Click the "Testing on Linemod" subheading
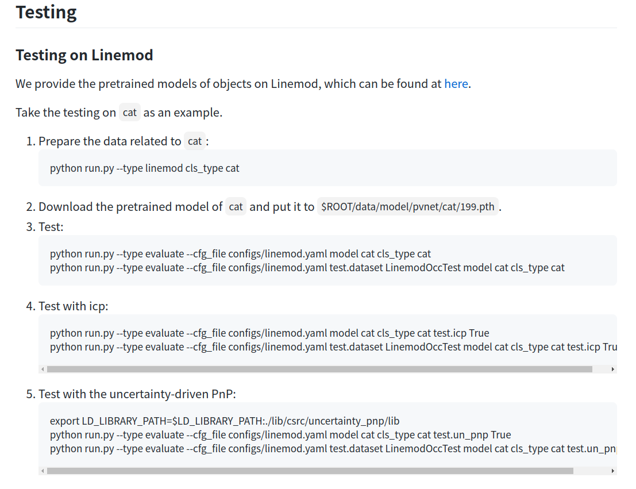Image resolution: width=636 pixels, height=489 pixels. point(84,55)
